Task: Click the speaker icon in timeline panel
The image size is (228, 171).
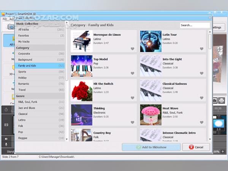Action: coord(6,139)
